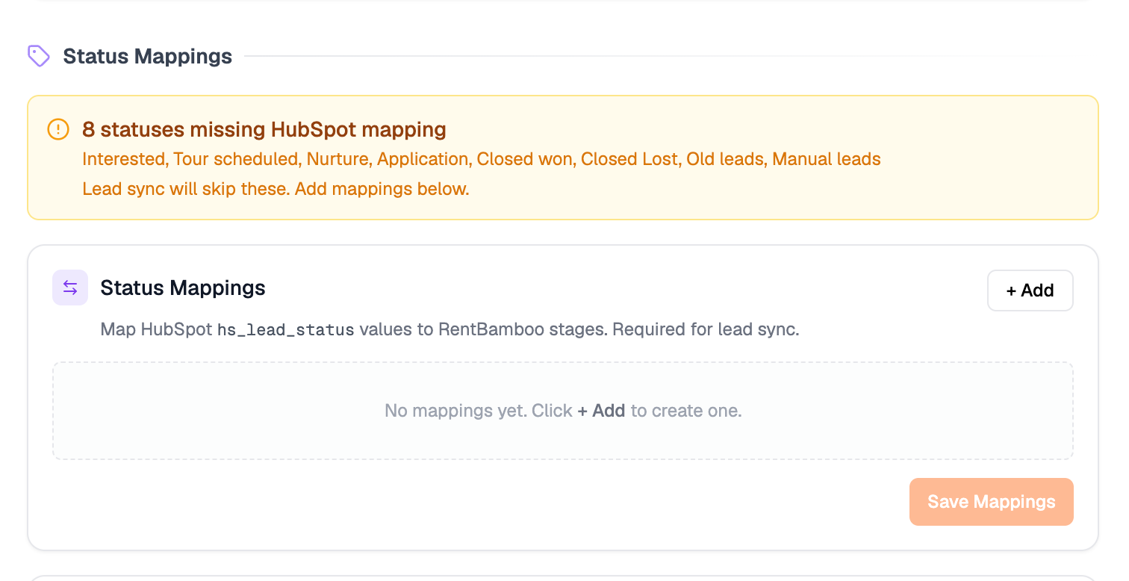Click the 'Lead sync will skip these' notice line

276,189
